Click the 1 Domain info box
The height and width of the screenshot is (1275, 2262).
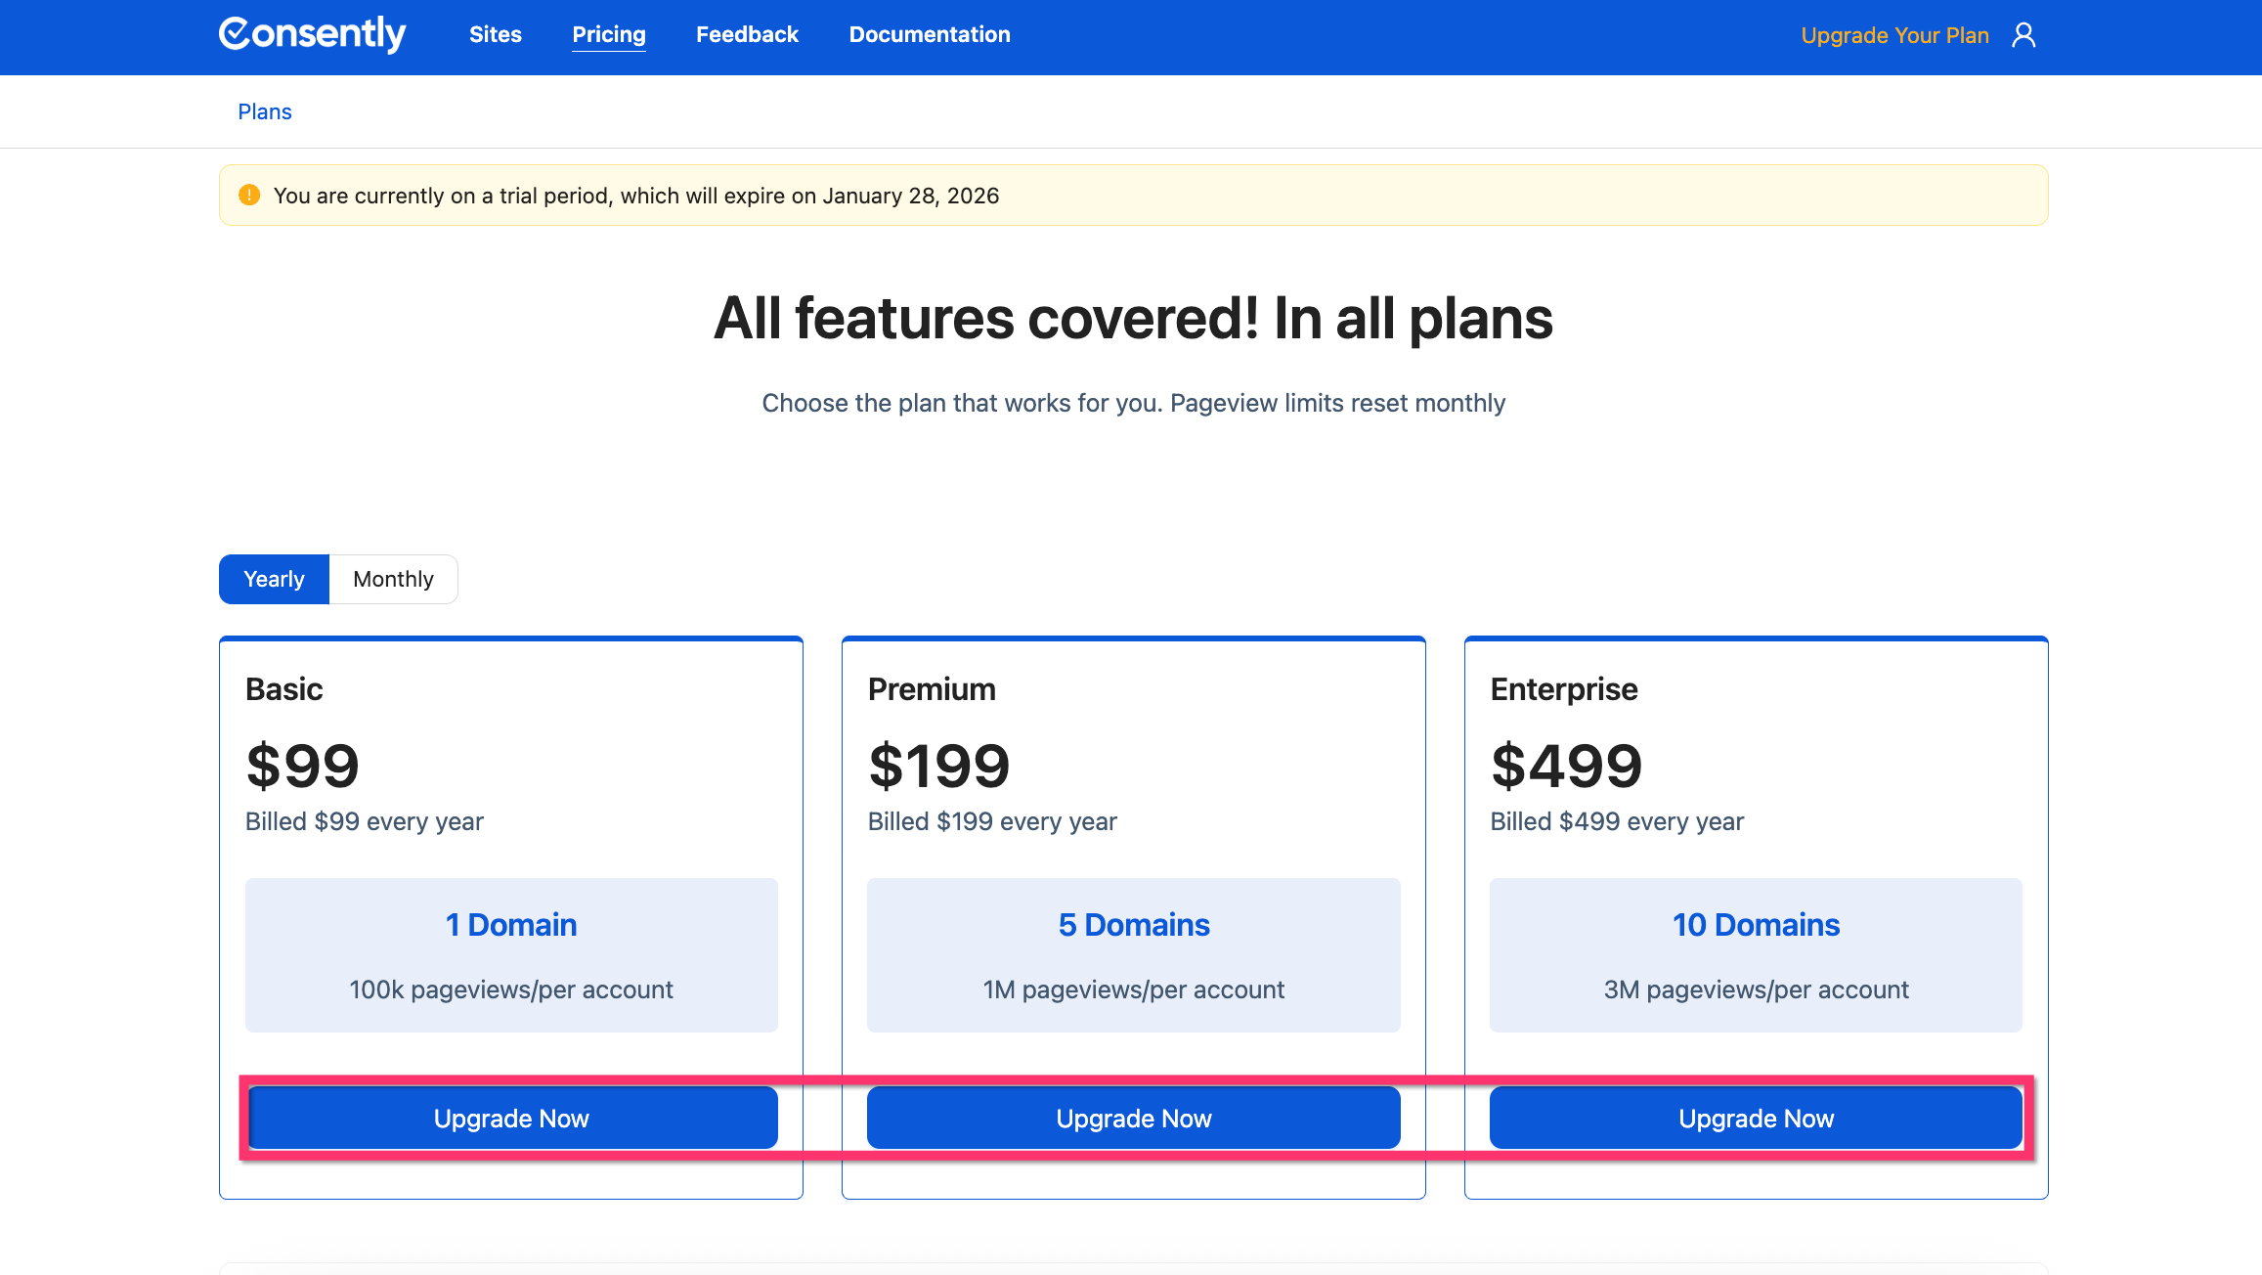(511, 954)
